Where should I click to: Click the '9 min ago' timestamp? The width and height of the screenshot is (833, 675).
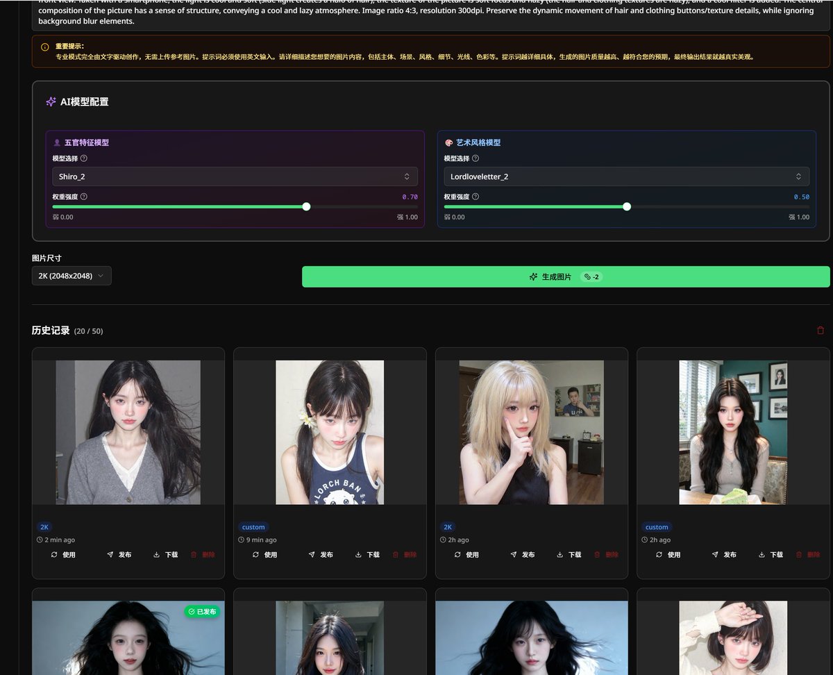(261, 540)
